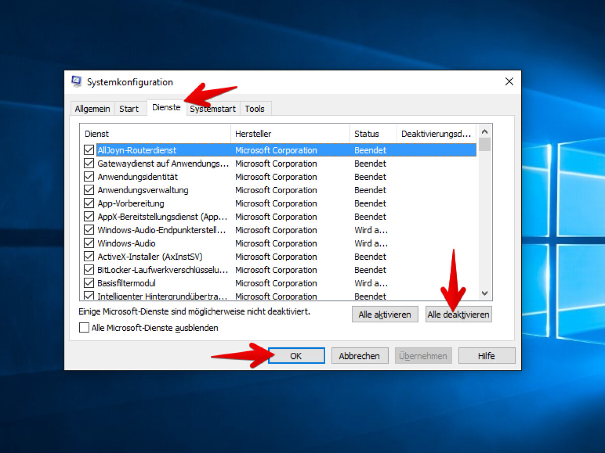Screen dimensions: 605x453
Task: Confirm with the OK button
Action: point(296,356)
